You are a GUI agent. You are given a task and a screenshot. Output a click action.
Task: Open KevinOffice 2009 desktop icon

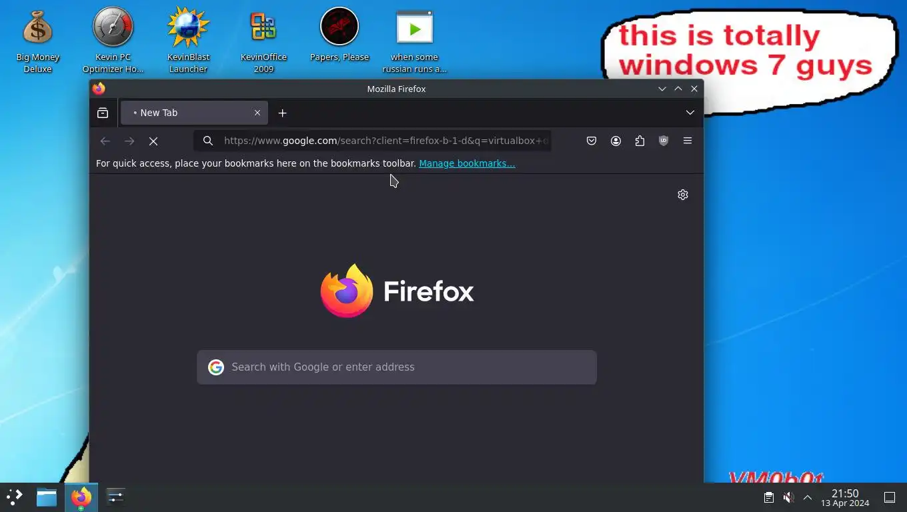pos(263,41)
